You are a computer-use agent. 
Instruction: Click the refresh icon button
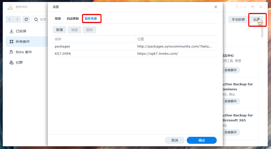(26, 19)
